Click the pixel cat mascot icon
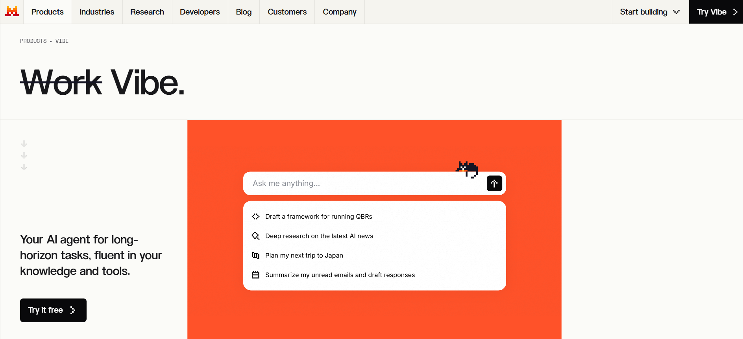743x339 pixels. (x=467, y=169)
